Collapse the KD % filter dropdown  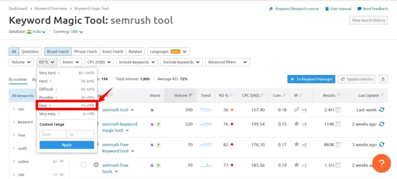tap(47, 62)
